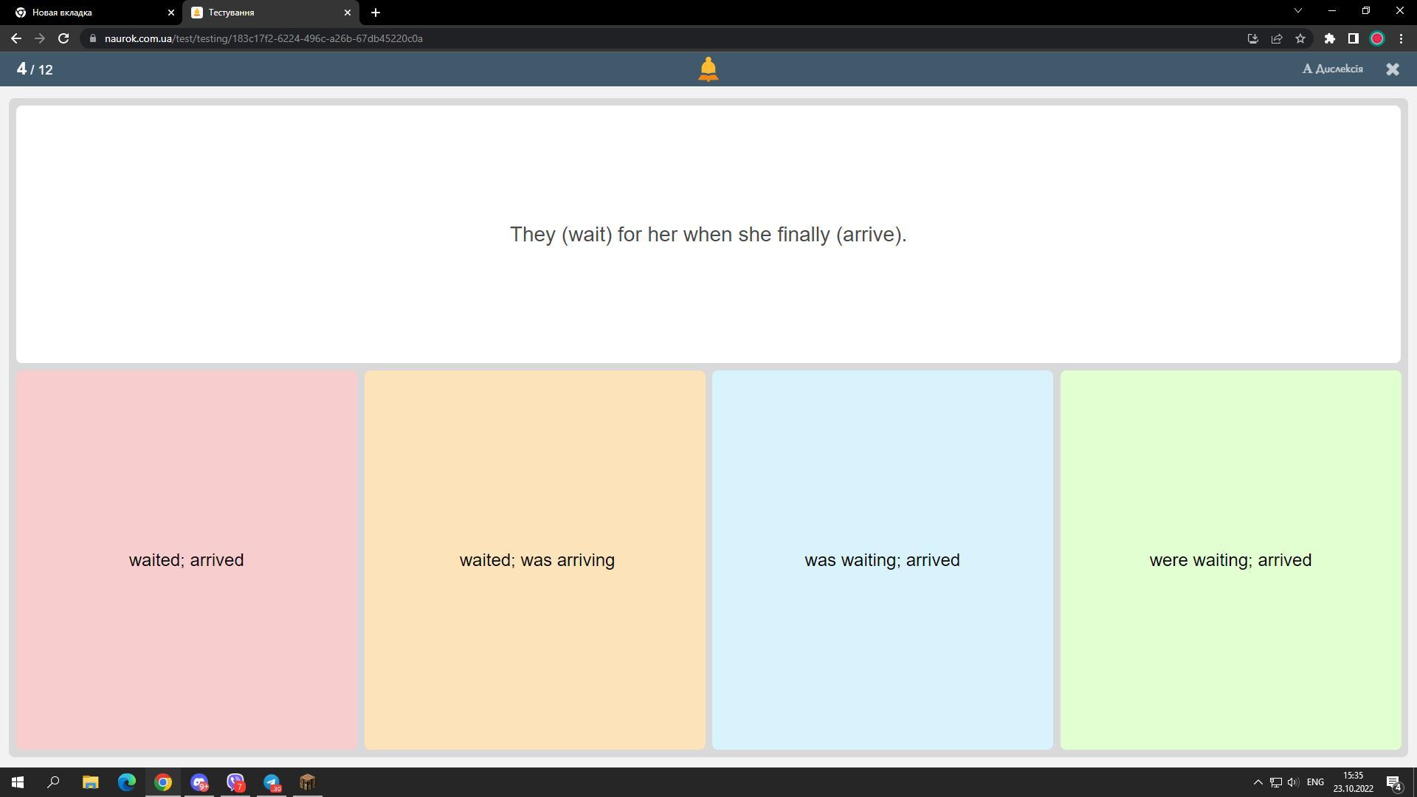
Task: Bookmark this page with the star
Action: 1300,38
